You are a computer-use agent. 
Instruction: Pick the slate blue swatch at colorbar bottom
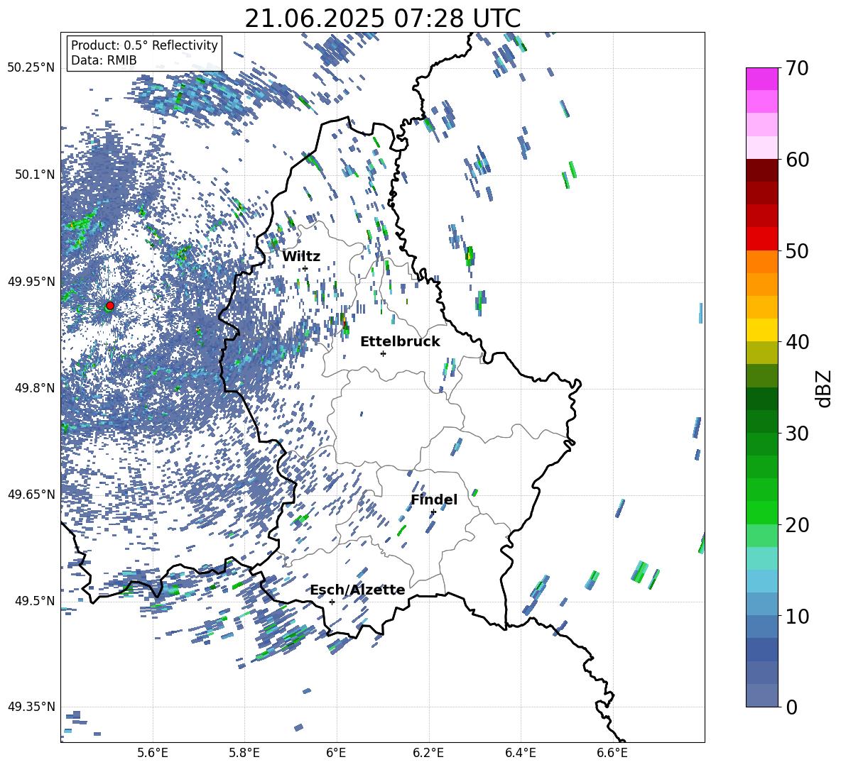(x=761, y=695)
